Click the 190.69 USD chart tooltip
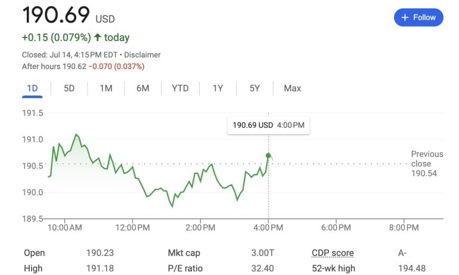459x275 pixels. point(268,126)
